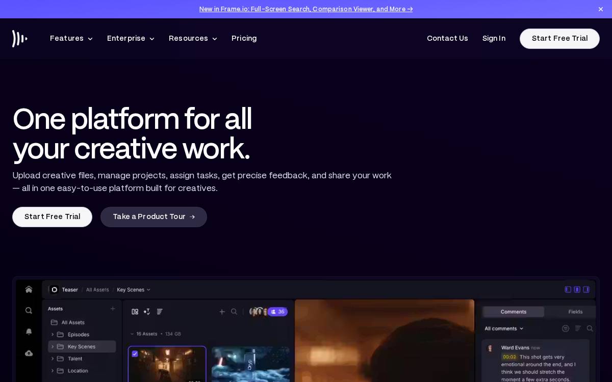The width and height of the screenshot is (612, 382).
Task: Uncheck the selected hallway thumbnail checkbox
Action: pyautogui.click(x=135, y=353)
